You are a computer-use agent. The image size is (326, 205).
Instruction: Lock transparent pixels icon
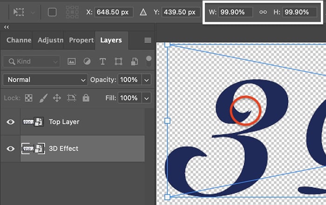pos(29,98)
